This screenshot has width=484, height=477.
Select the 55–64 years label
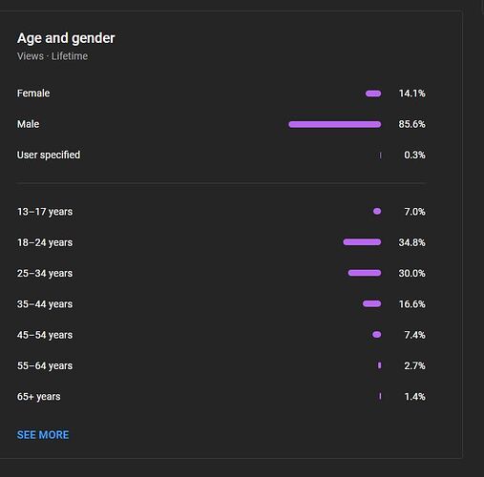coord(45,365)
